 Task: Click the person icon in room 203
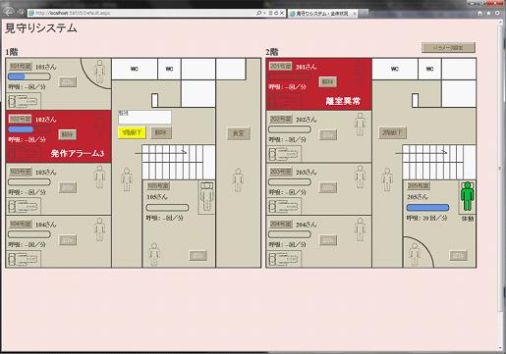(360, 177)
